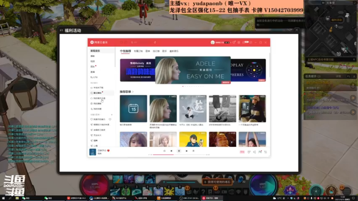Image resolution: width=358 pixels, height=201 pixels.
Task: Open 视频 in the sidebar
Action: pos(93,61)
